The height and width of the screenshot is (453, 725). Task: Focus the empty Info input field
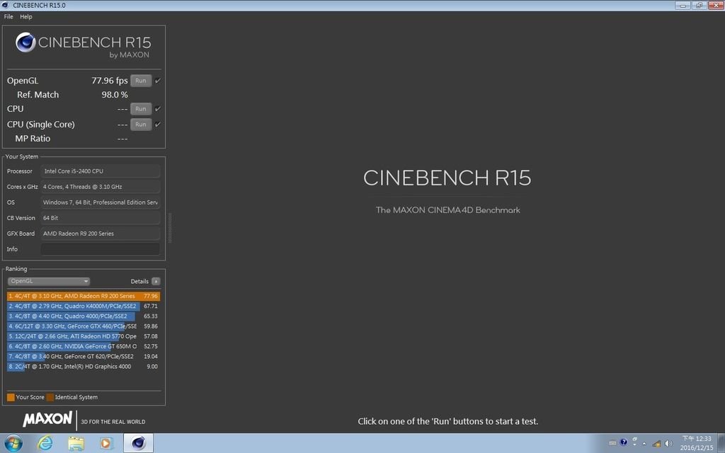pyautogui.click(x=101, y=249)
